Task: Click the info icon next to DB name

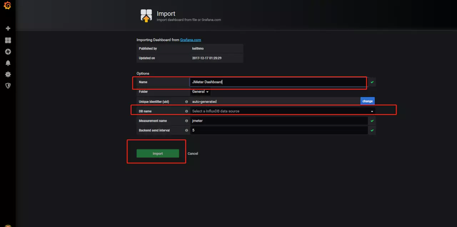Action: coord(186,111)
